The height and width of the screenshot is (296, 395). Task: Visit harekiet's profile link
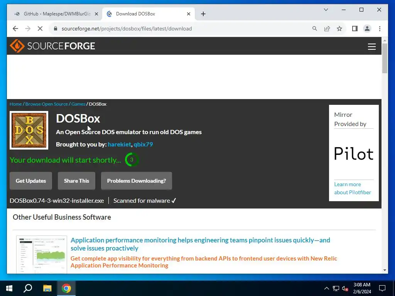click(x=119, y=145)
